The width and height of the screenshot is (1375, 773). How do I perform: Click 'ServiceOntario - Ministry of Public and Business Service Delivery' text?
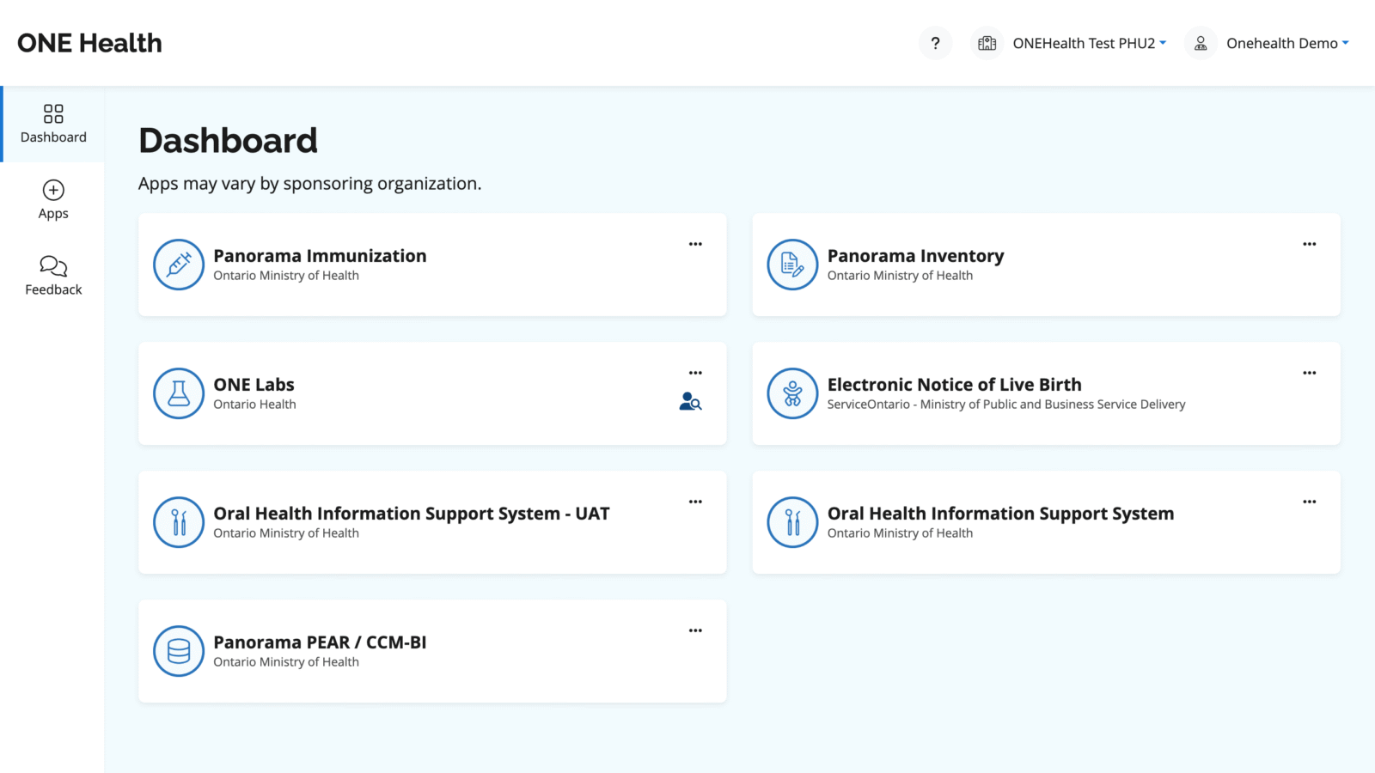click(1005, 405)
